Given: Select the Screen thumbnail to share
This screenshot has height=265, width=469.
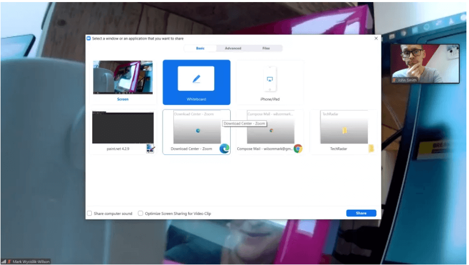Looking at the screenshot, I should 123,77.
